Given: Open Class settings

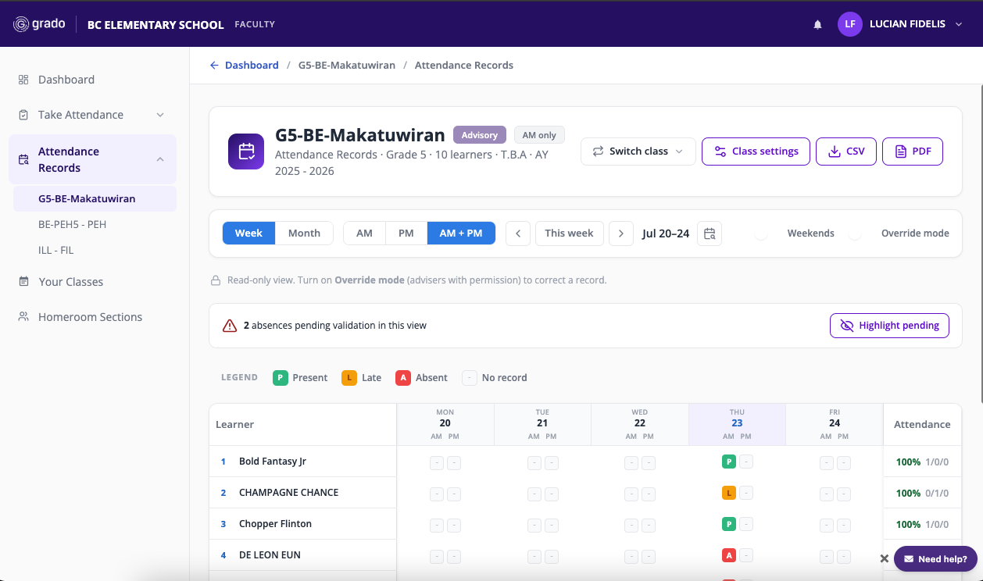Looking at the screenshot, I should point(756,151).
